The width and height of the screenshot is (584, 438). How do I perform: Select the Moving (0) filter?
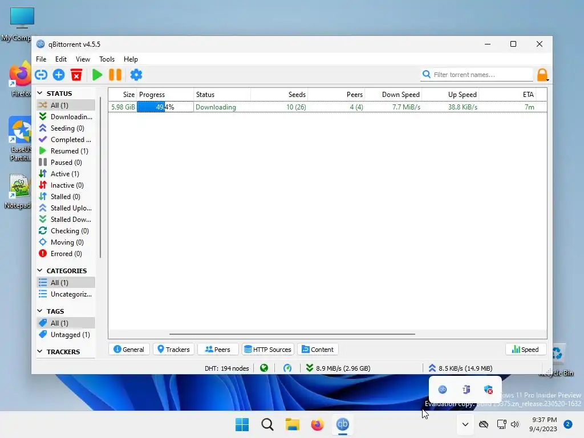[66, 242]
